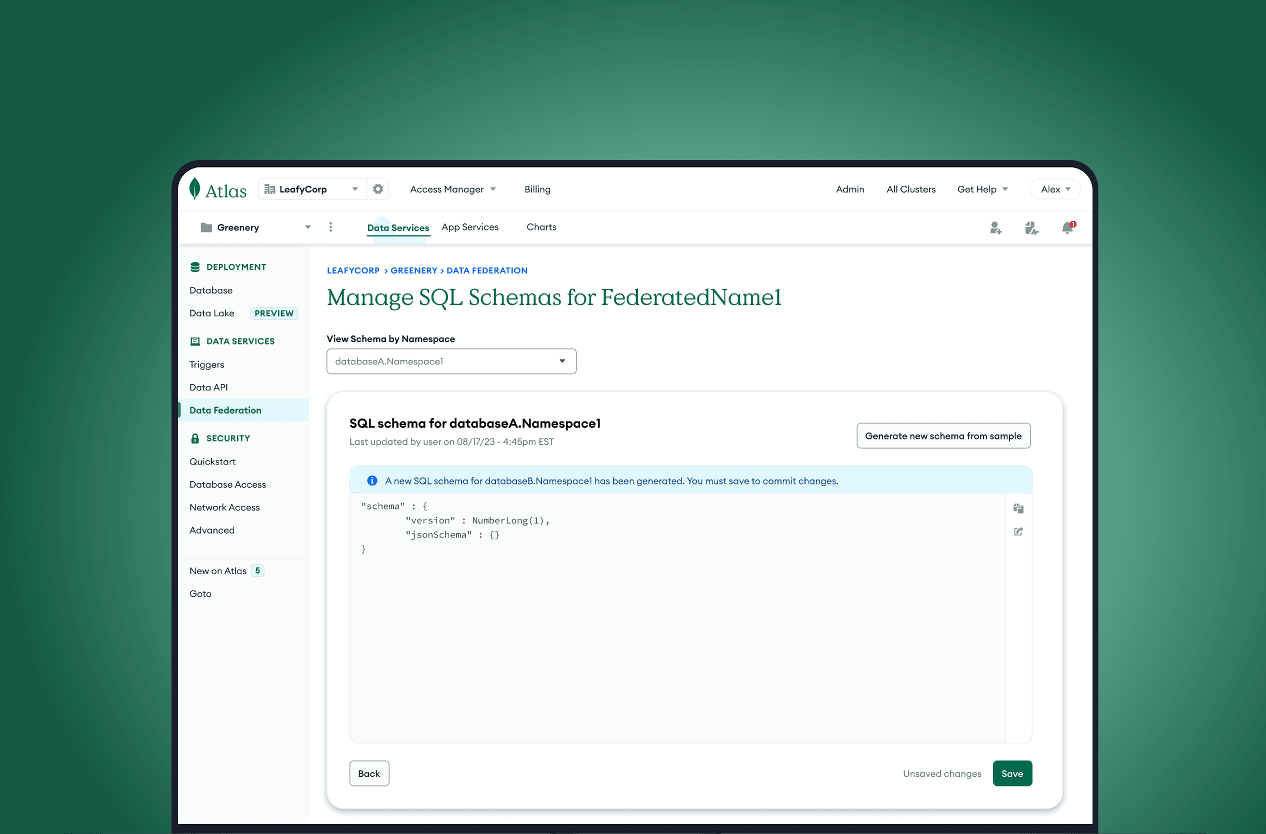This screenshot has height=834, width=1266.
Task: Click the info icon in banner
Action: tap(372, 481)
